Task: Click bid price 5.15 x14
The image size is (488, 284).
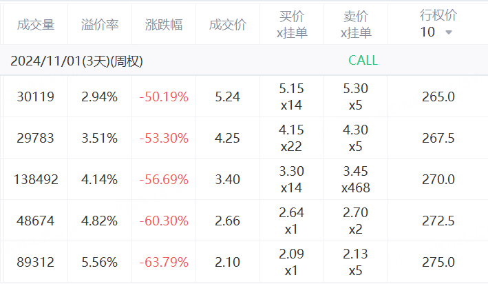Action: click(x=292, y=97)
